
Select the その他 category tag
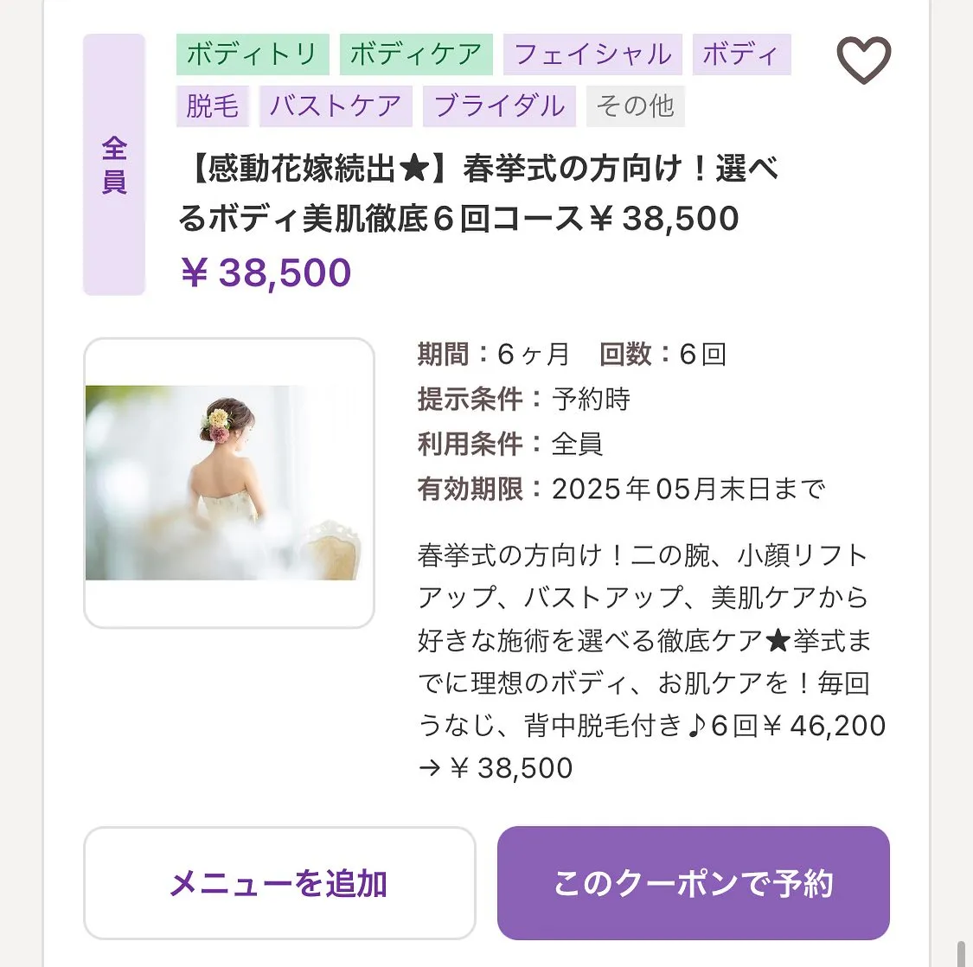tap(636, 106)
